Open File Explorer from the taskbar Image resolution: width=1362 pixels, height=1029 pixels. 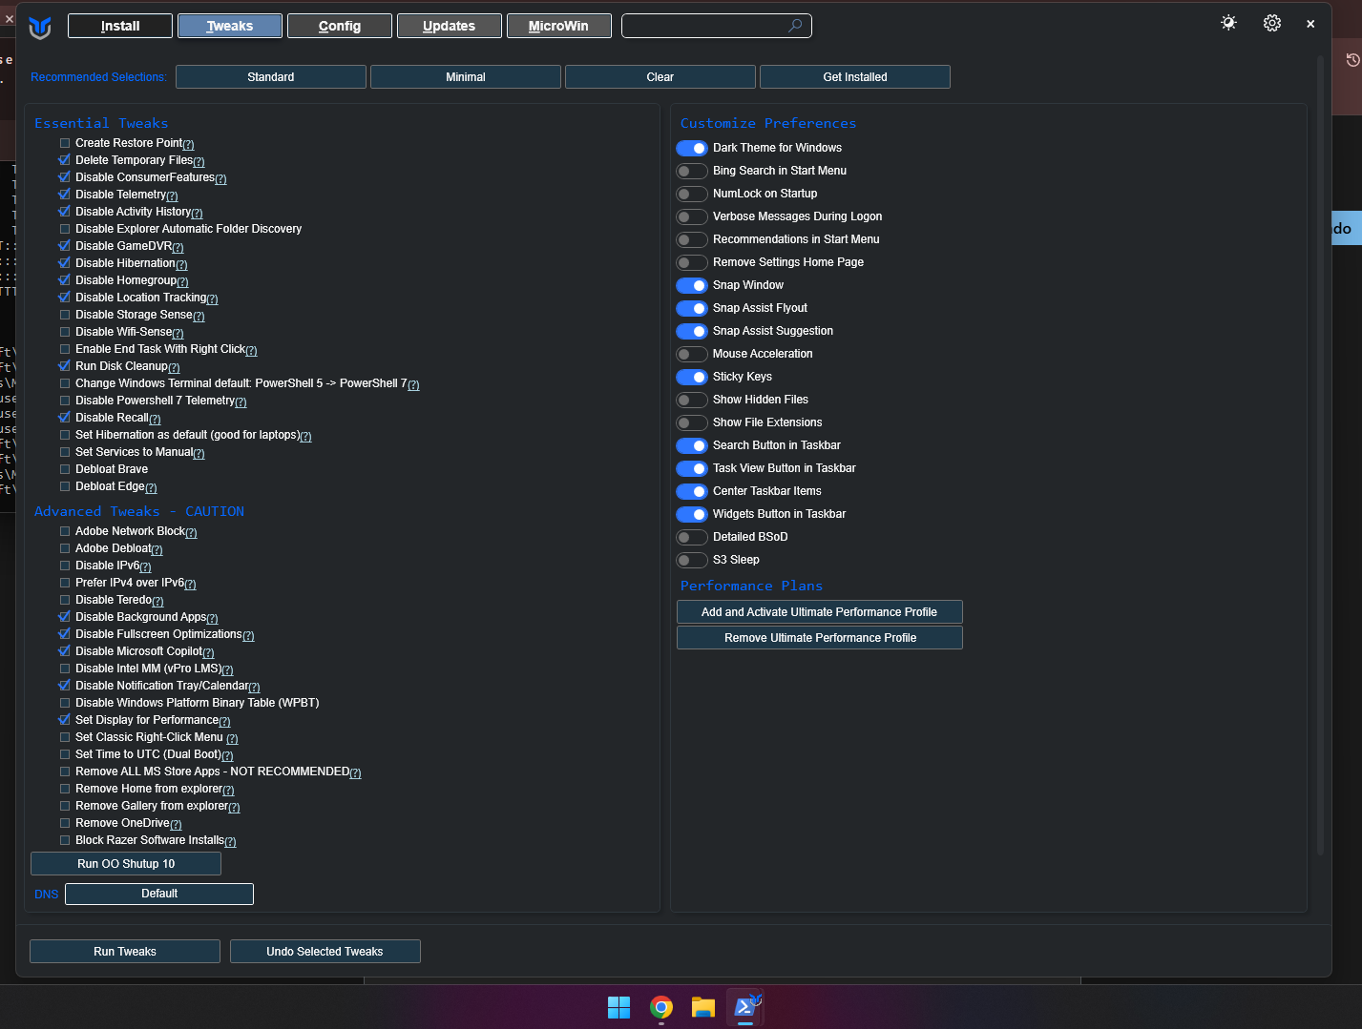click(x=703, y=1007)
